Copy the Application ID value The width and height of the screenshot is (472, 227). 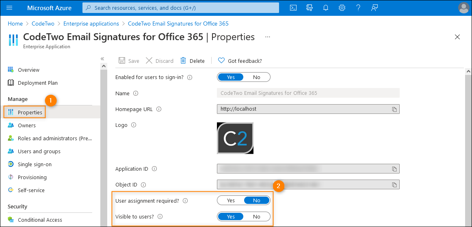(x=394, y=169)
